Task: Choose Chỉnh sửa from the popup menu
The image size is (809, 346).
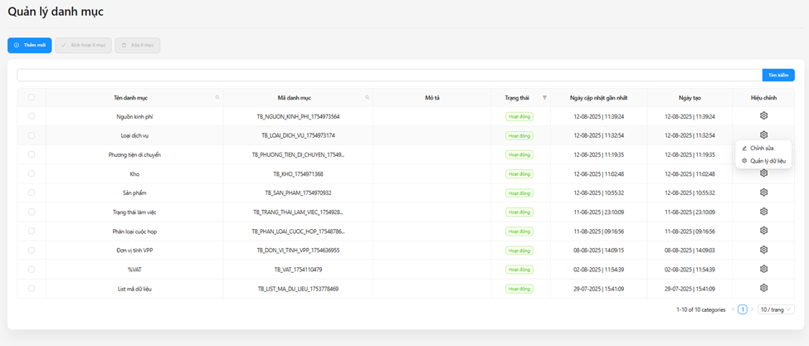Action: point(762,149)
